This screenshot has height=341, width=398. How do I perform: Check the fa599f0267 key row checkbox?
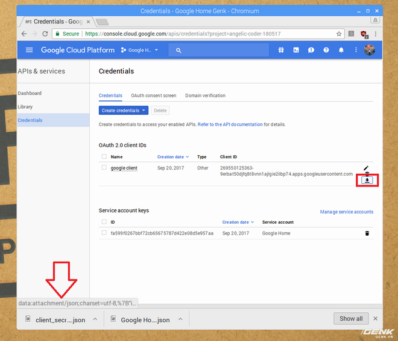pyautogui.click(x=104, y=233)
